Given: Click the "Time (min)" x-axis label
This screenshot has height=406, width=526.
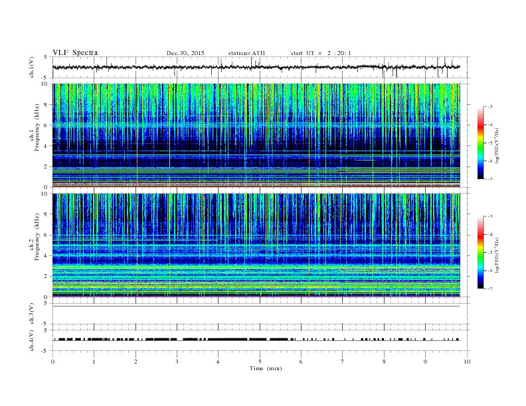Looking at the screenshot, I should click(266, 368).
